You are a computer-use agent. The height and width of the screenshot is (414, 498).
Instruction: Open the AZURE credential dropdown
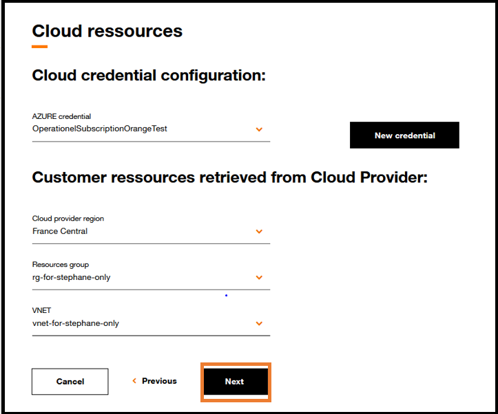(x=151, y=129)
